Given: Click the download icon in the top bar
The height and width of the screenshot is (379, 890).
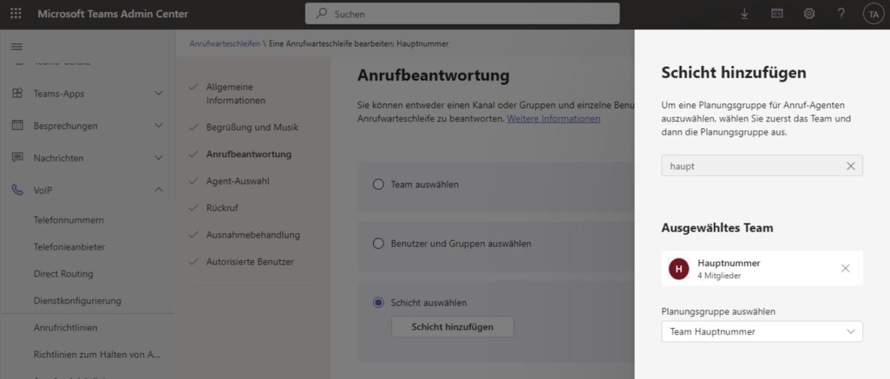Looking at the screenshot, I should (745, 13).
